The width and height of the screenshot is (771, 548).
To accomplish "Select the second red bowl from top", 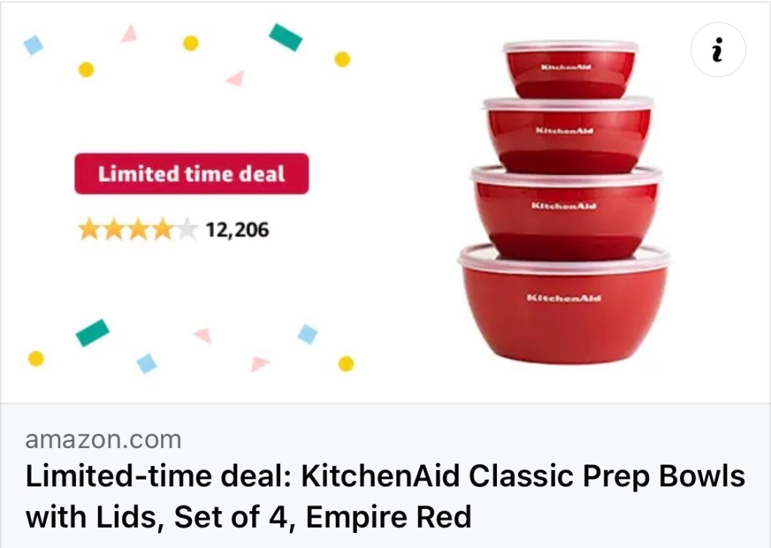I will click(x=569, y=135).
